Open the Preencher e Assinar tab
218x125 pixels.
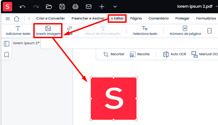pyautogui.click(x=88, y=18)
